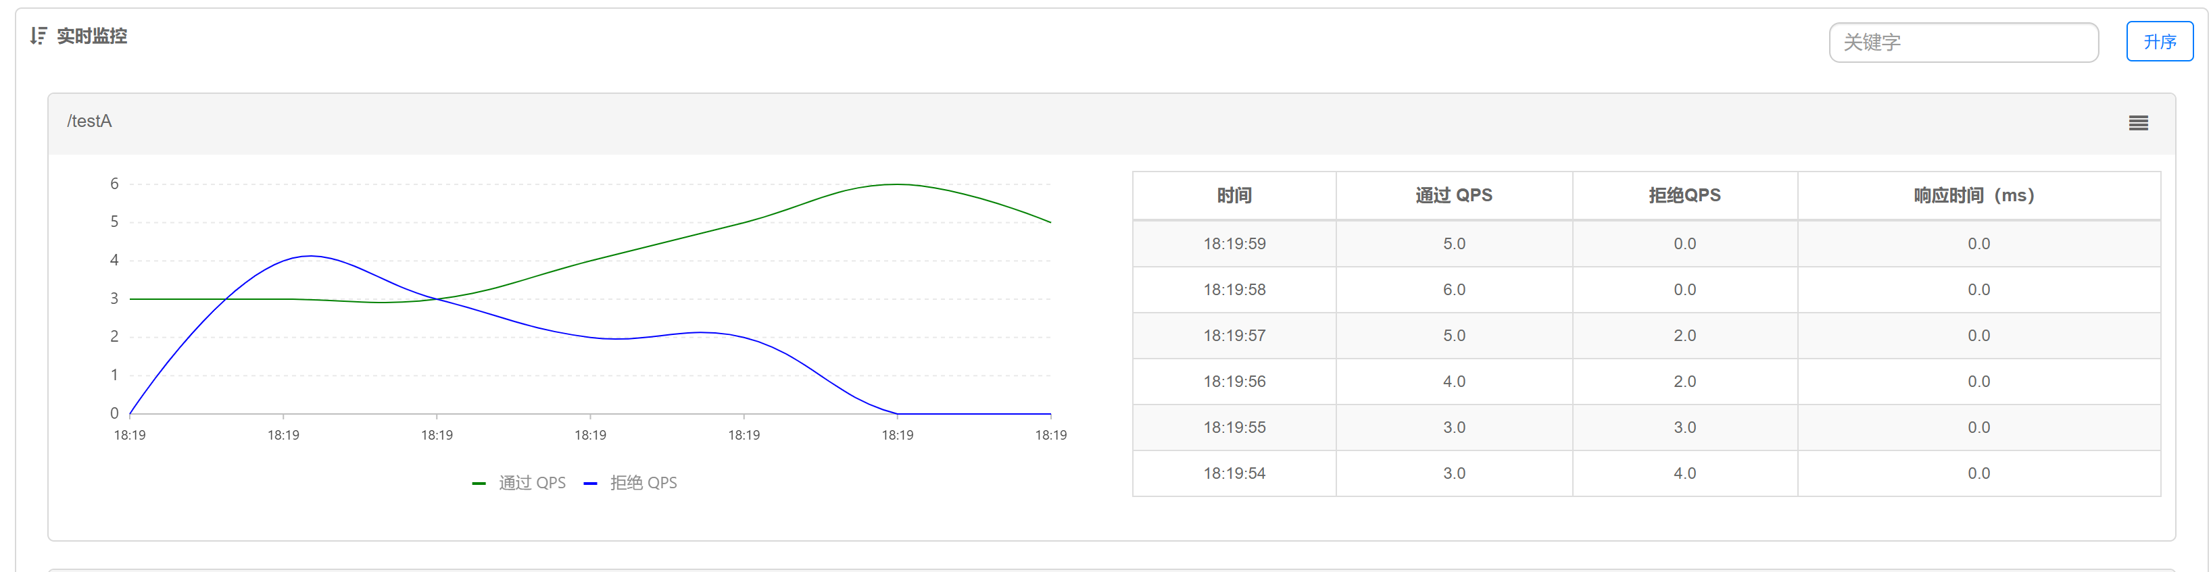Click the 18:19:59 table row
2211x572 pixels.
[1646, 244]
